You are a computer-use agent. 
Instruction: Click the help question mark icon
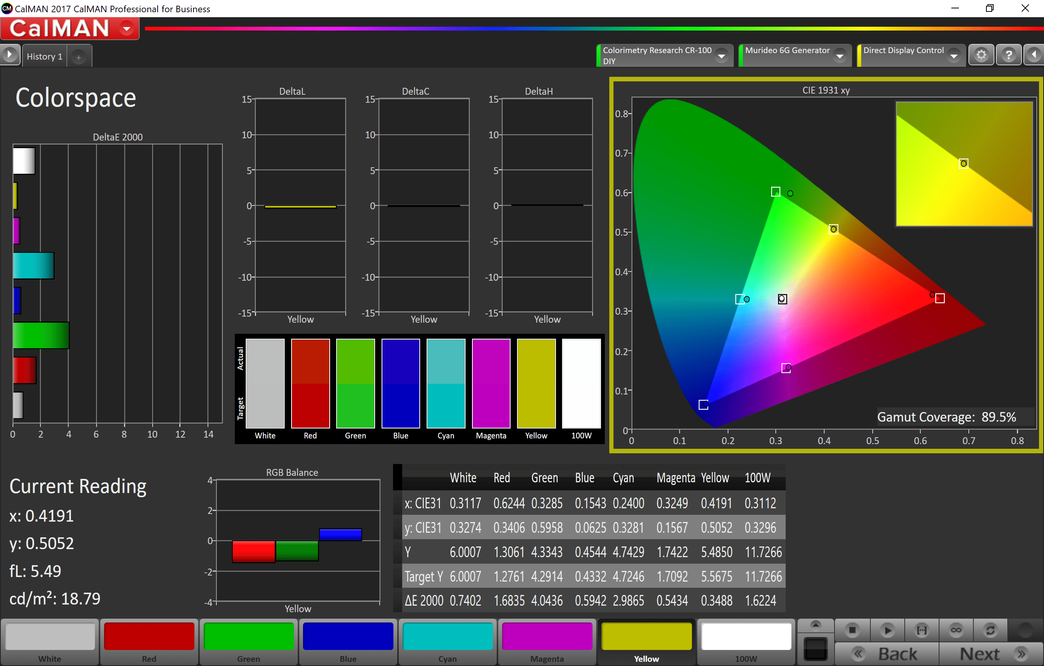click(1009, 55)
